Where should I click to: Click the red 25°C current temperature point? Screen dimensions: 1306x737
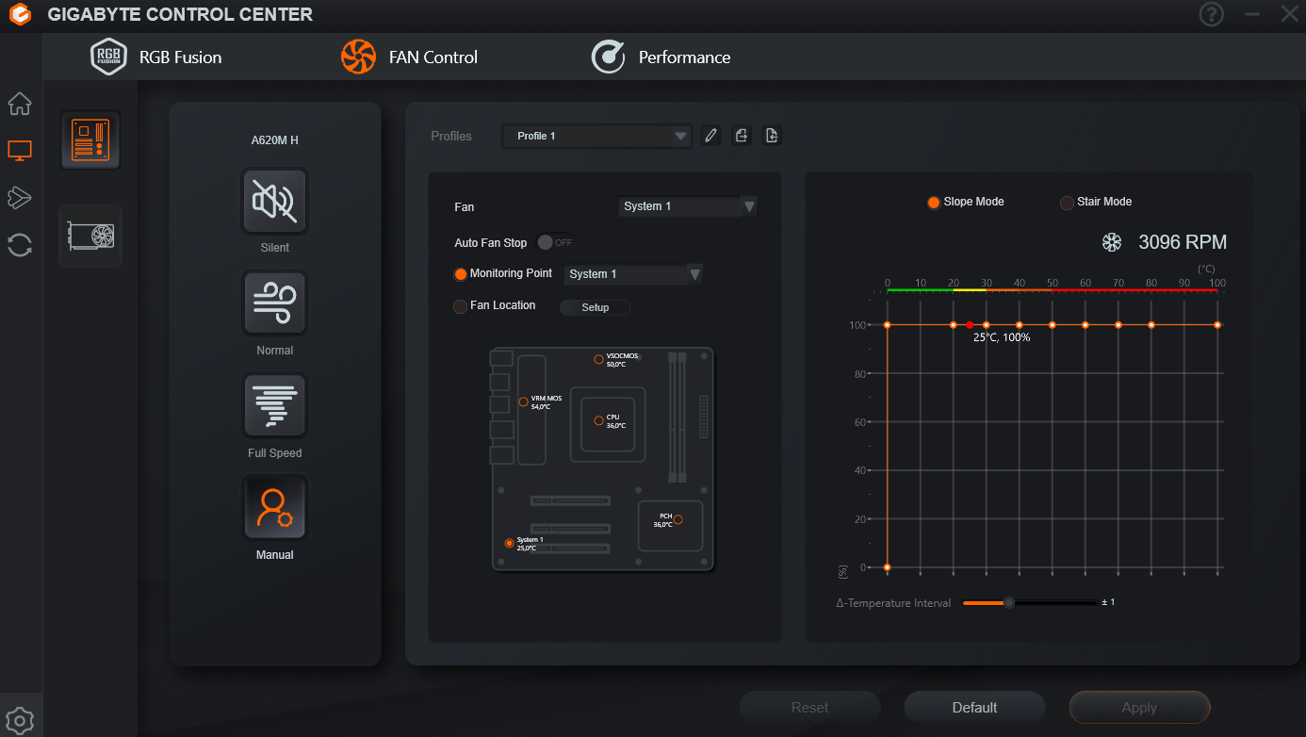pos(970,325)
